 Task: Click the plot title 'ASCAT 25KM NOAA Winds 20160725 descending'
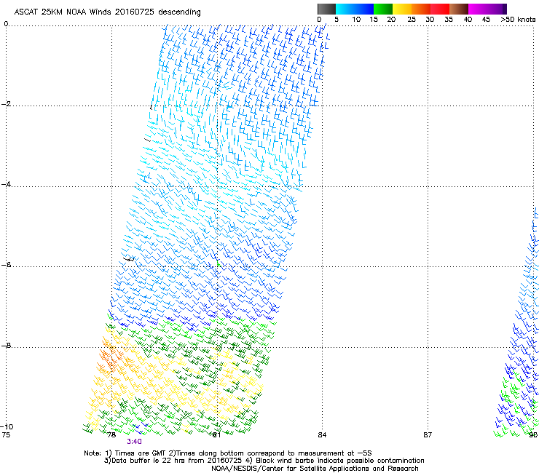click(x=107, y=12)
